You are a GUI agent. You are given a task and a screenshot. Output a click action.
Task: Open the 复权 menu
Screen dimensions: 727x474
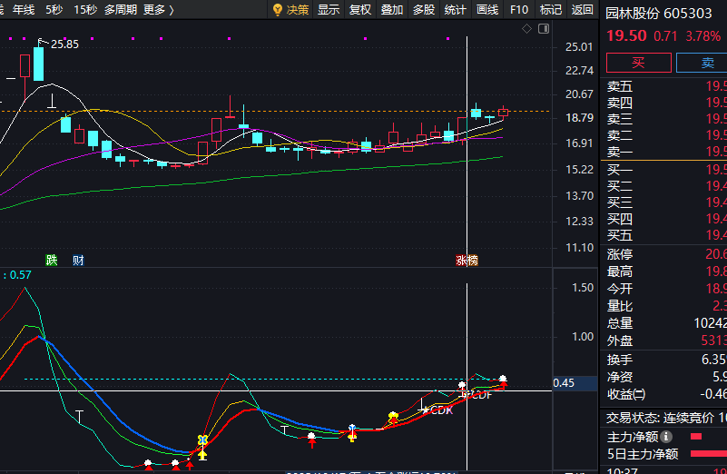coord(360,9)
